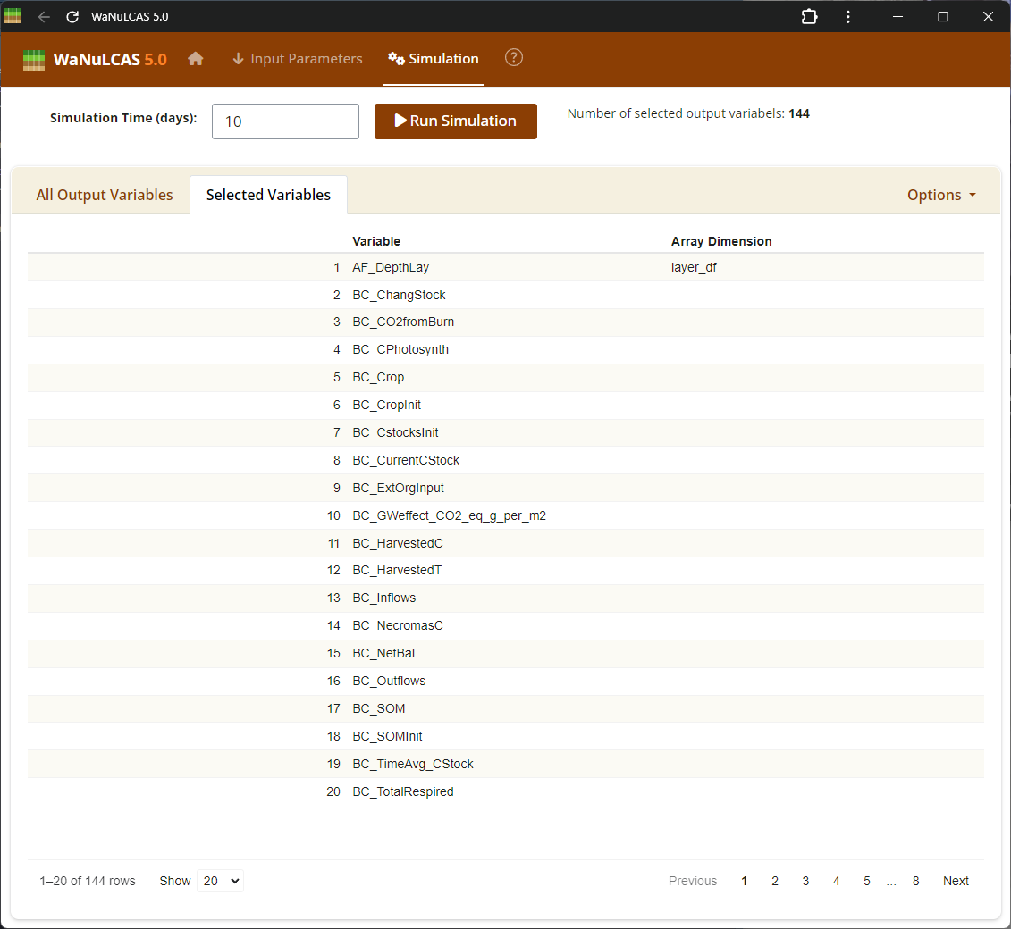Jump to page 8 of the table
The width and height of the screenshot is (1011, 929).
pos(915,881)
